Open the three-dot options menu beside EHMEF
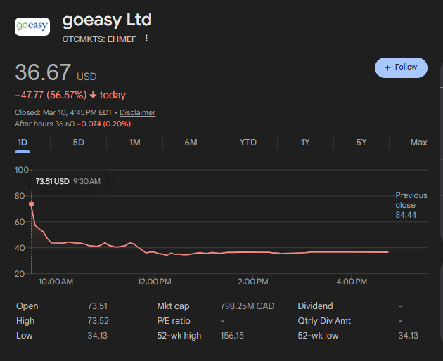This screenshot has height=361, width=443. pos(146,39)
